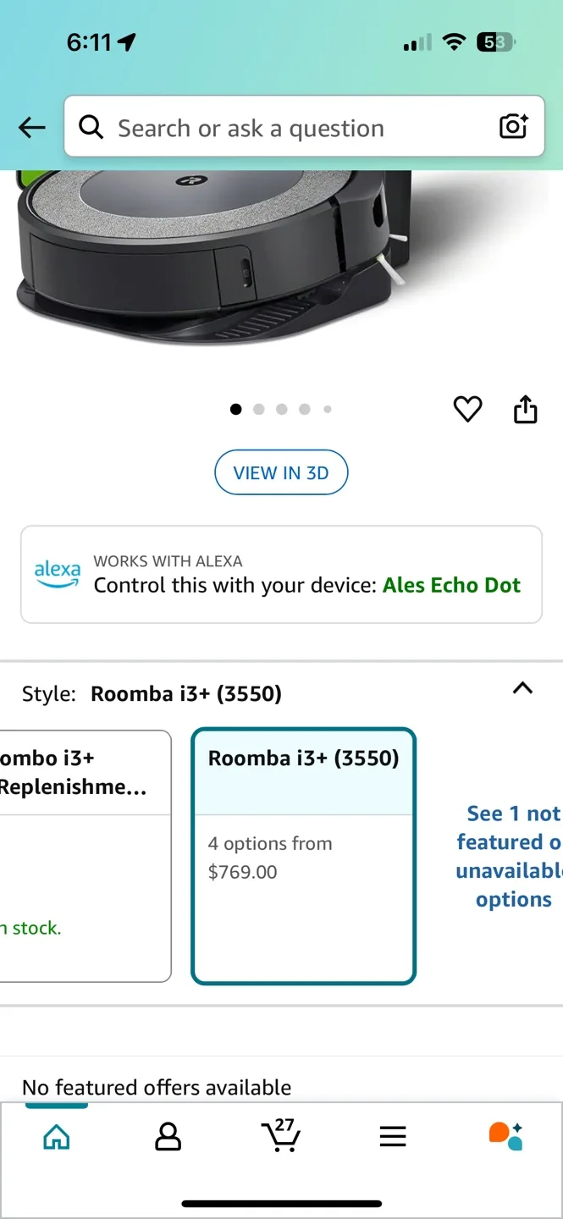Go back using the arrow icon
The height and width of the screenshot is (1219, 563).
(x=31, y=127)
